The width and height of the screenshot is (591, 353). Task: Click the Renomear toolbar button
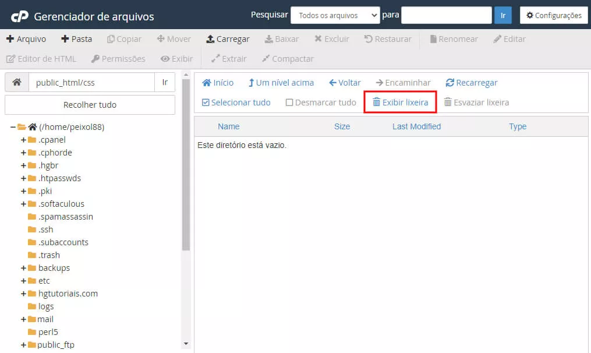point(454,39)
